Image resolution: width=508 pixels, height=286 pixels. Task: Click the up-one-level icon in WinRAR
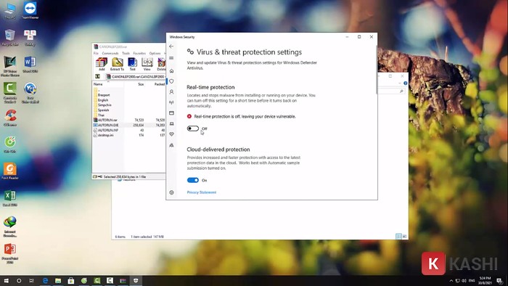tap(97, 76)
